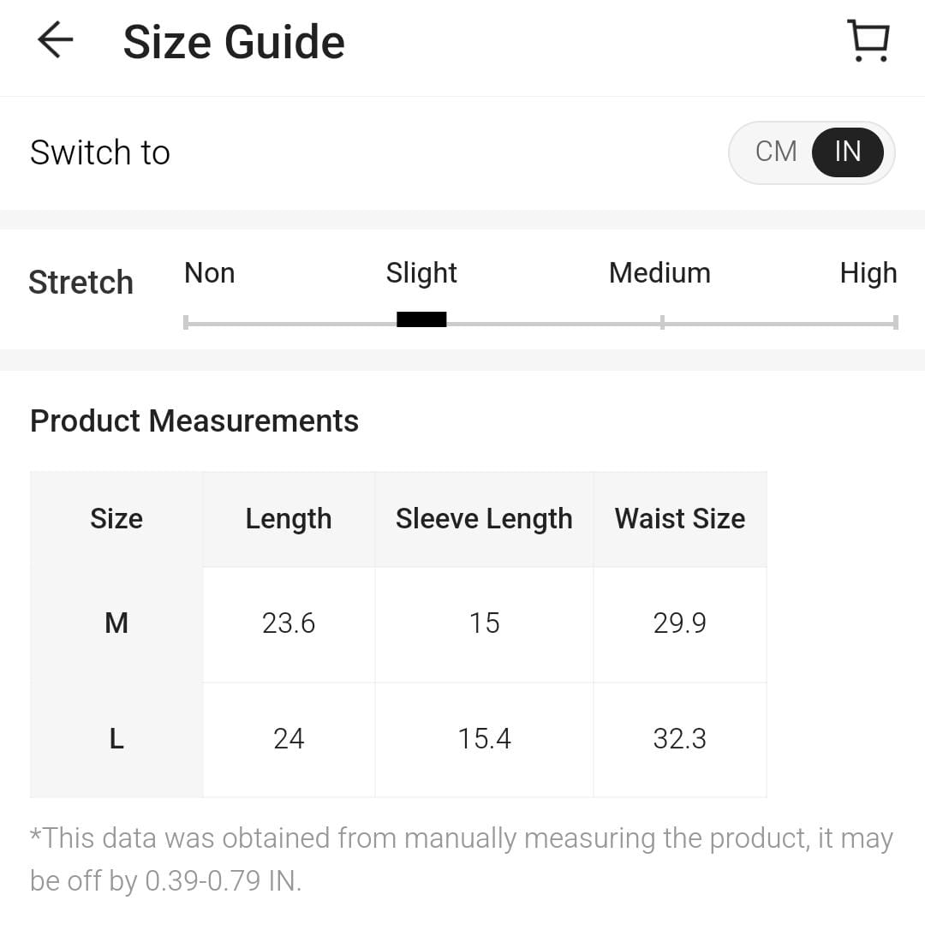Click the M length value 23.6
925x930 pixels.
[289, 623]
